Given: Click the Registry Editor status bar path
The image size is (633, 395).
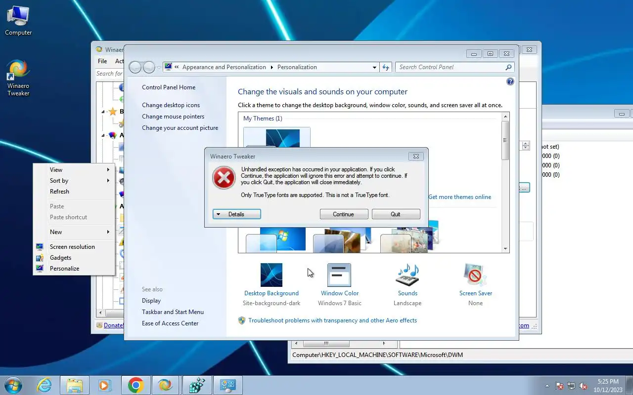Looking at the screenshot, I should [x=378, y=355].
